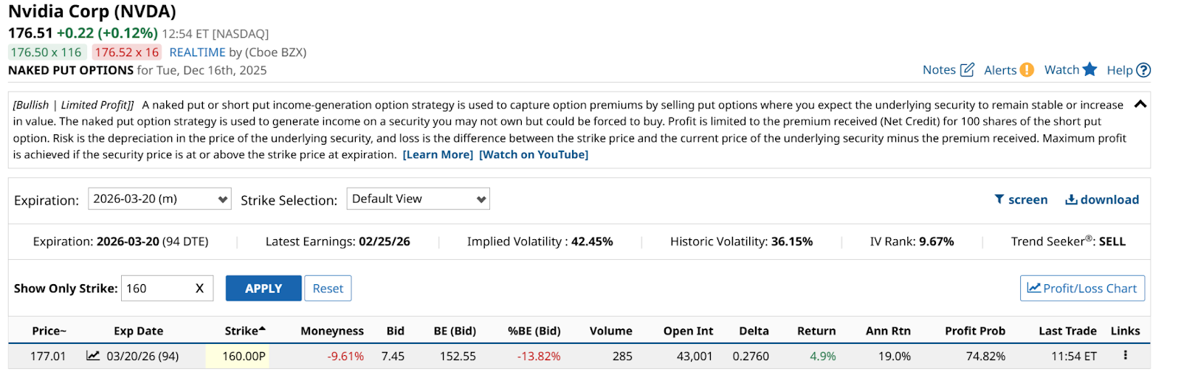Click the Alerts exclamation icon
Screen dimensions: 1181x389
point(1027,70)
